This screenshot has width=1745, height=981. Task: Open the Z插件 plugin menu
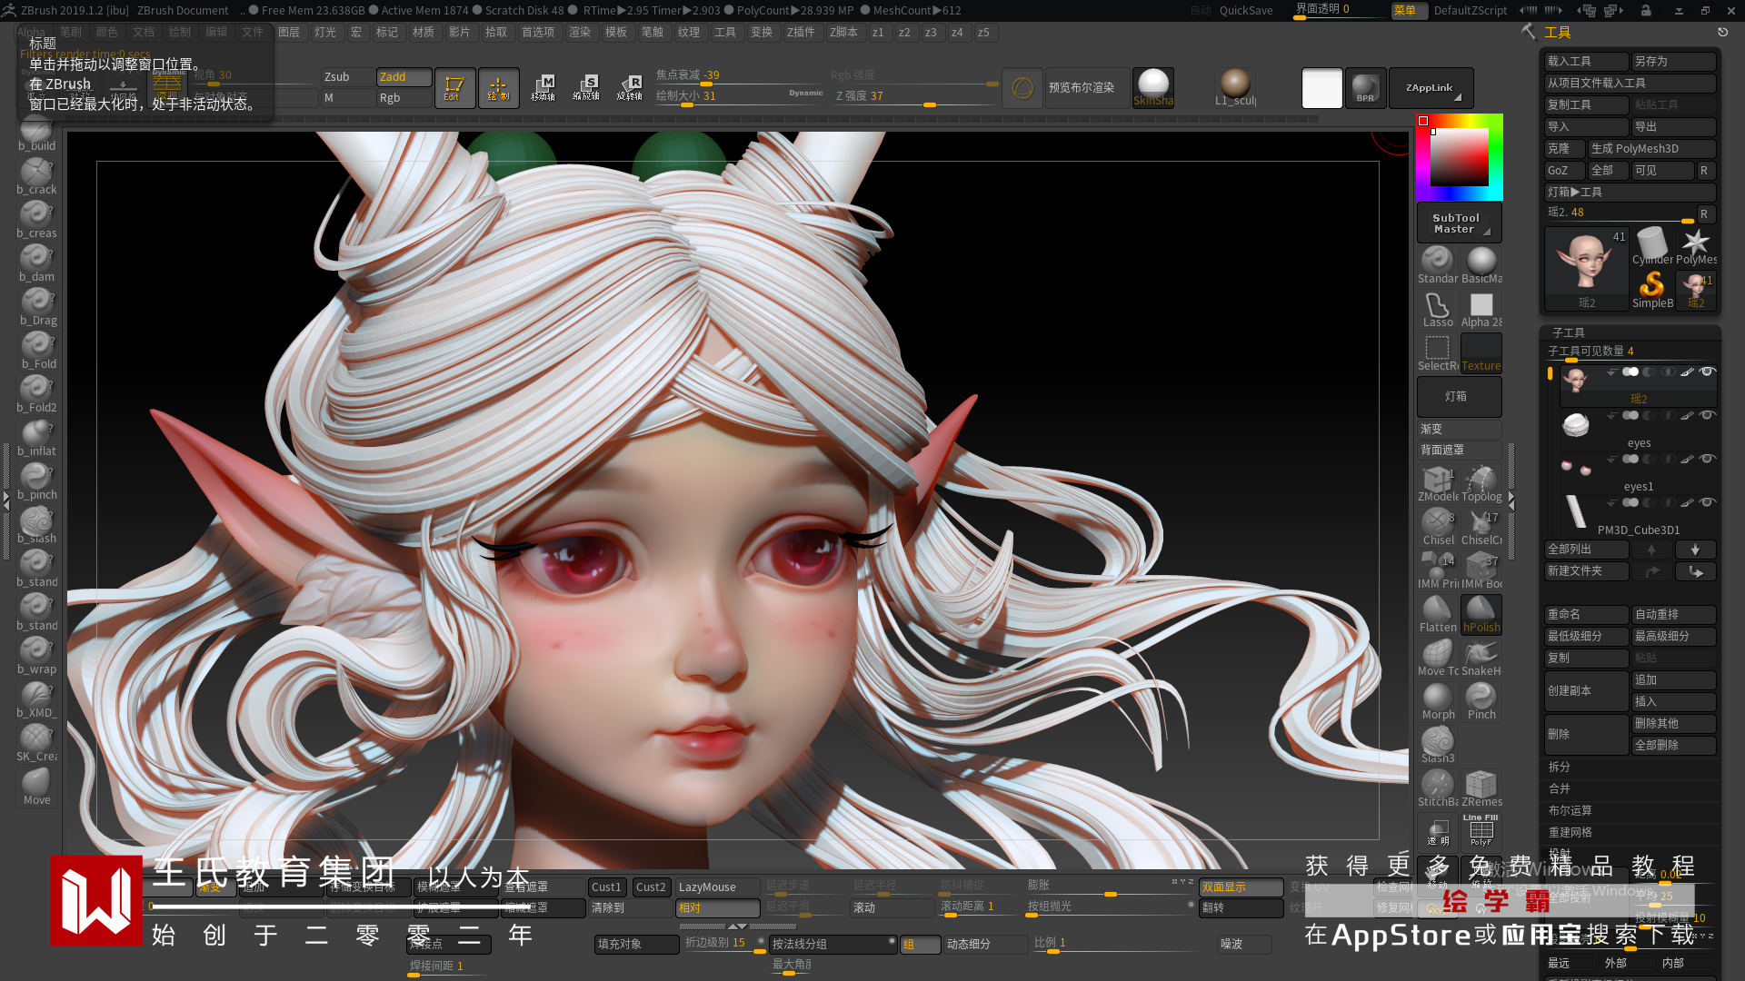pos(801,32)
